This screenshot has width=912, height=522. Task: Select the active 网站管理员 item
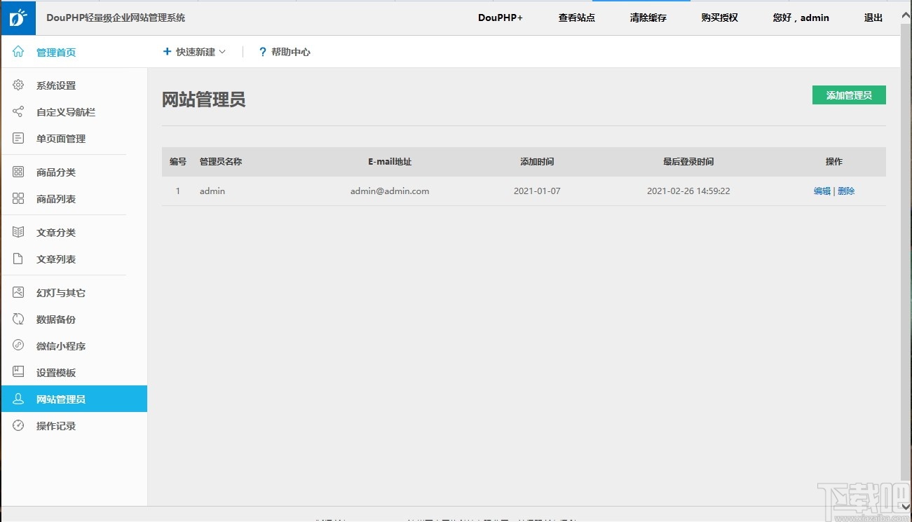74,399
